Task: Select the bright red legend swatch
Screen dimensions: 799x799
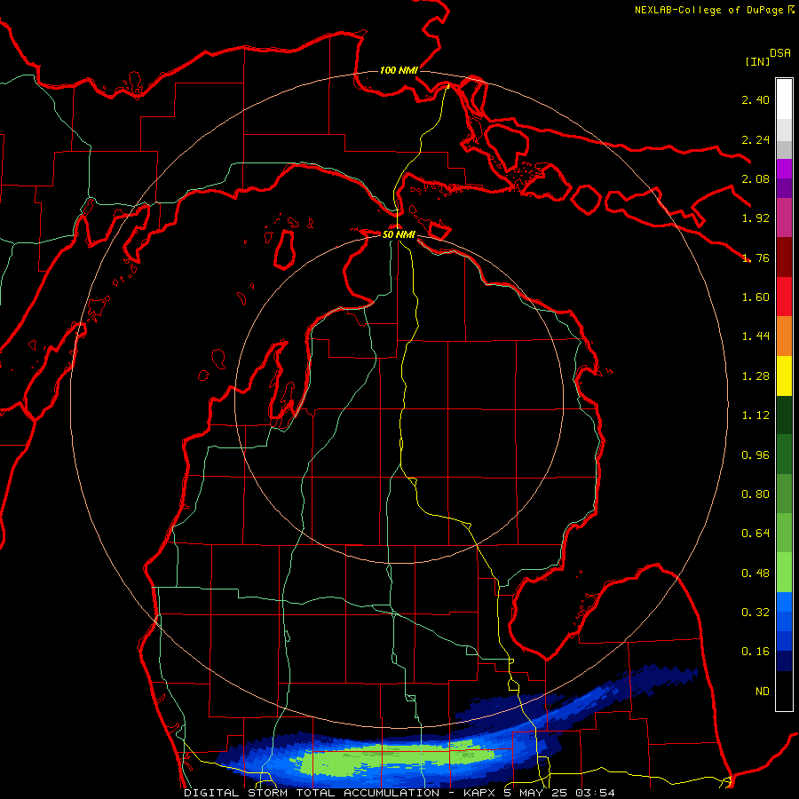Action: [x=784, y=297]
